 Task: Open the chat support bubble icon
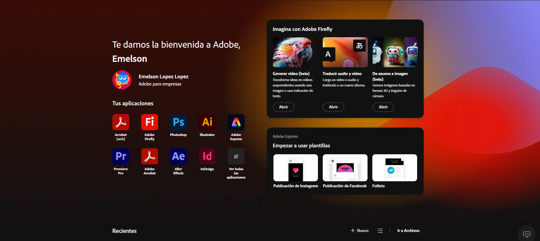[x=527, y=234]
